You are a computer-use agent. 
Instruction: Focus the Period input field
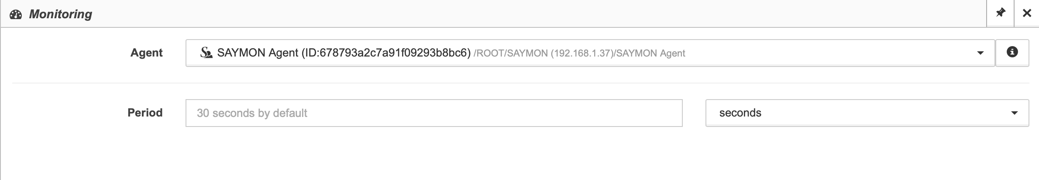click(434, 113)
